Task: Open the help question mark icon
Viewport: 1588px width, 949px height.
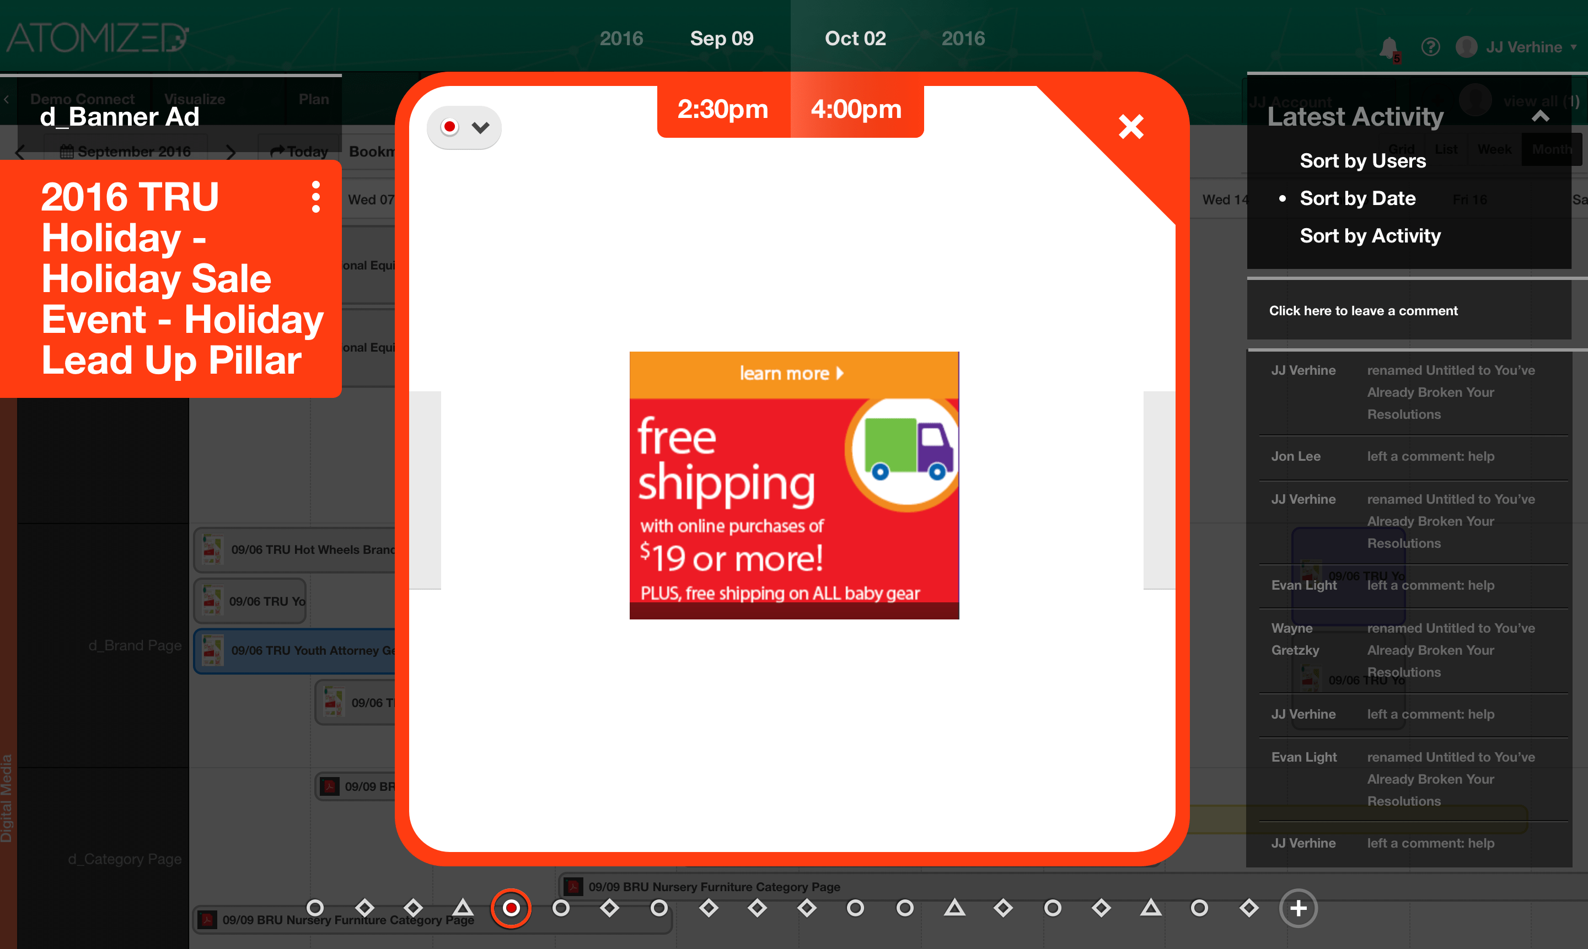Action: [1431, 47]
